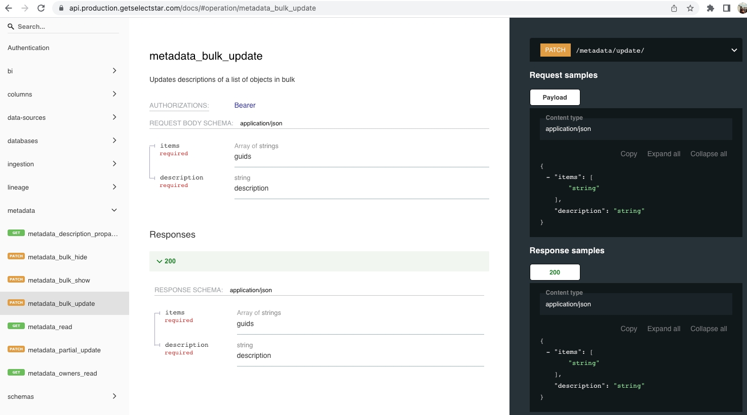Viewport: 747px width, 415px height.
Task: Click the share page icon
Action: [x=674, y=8]
